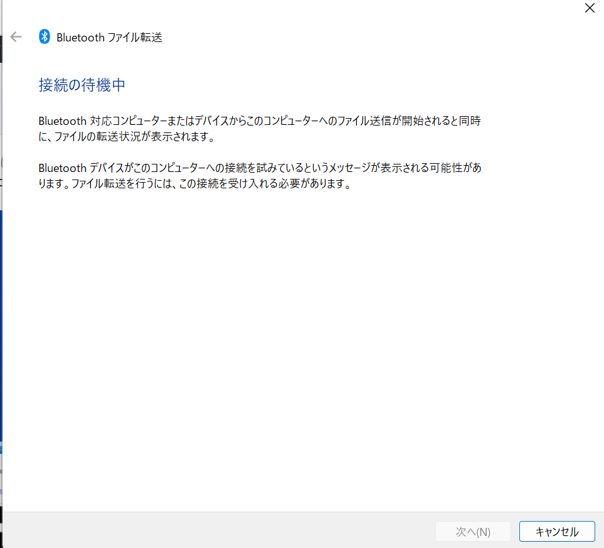Click the 接続の待機中 heading
Viewport: 604px width, 548px height.
coord(82,85)
